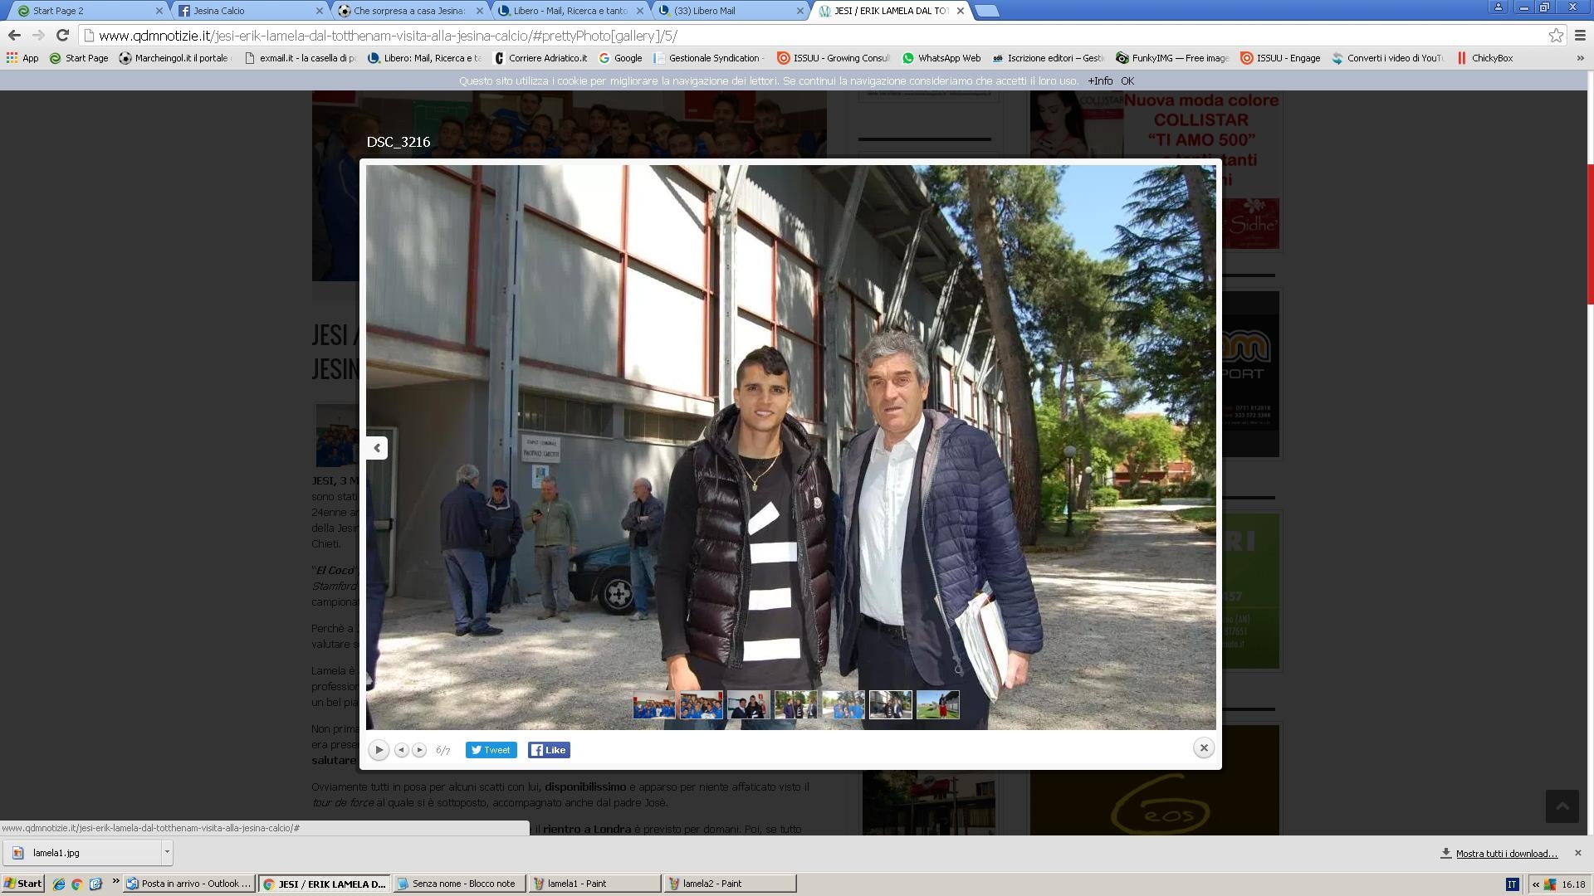Viewport: 1594px width, 896px height.
Task: Open the WhatsApp Web bookmark
Action: (x=941, y=58)
